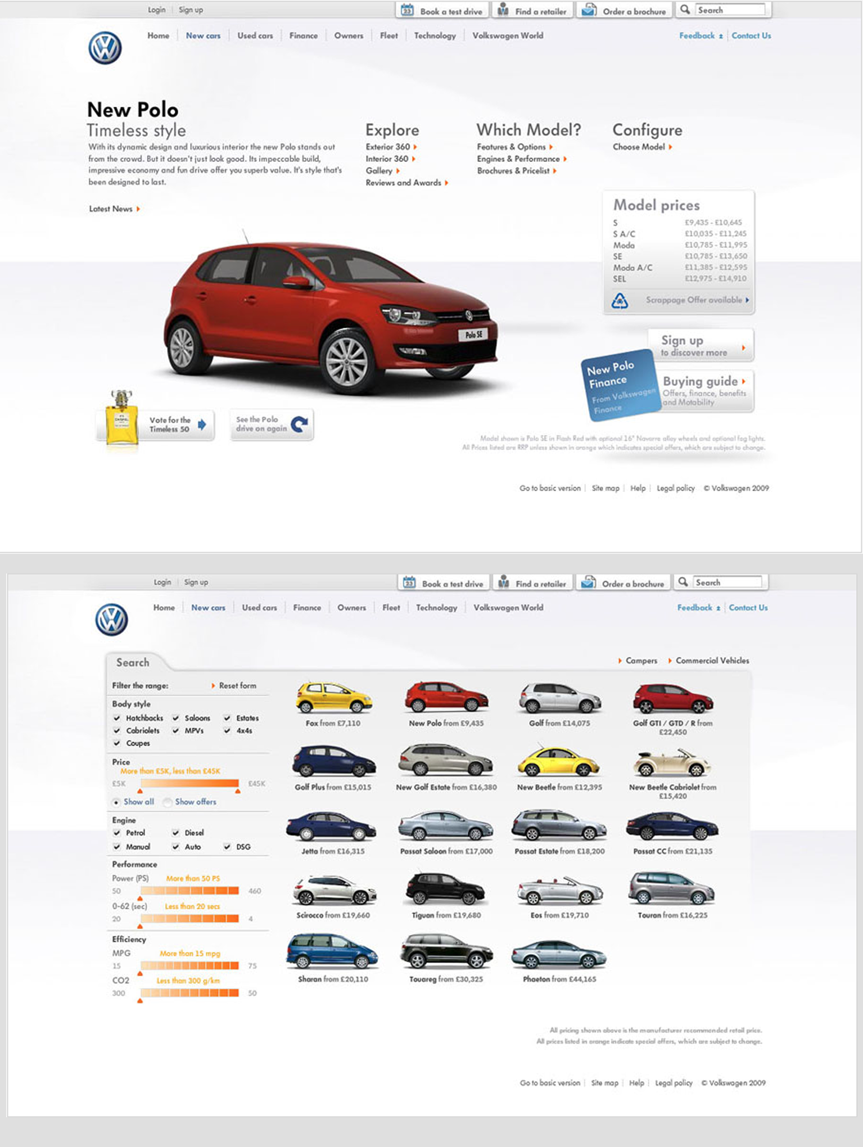Select the Show offers radio button
863x1147 pixels.
tap(168, 802)
